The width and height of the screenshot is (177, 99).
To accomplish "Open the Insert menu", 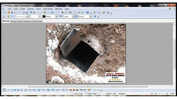I will pyautogui.click(x=23, y=9).
